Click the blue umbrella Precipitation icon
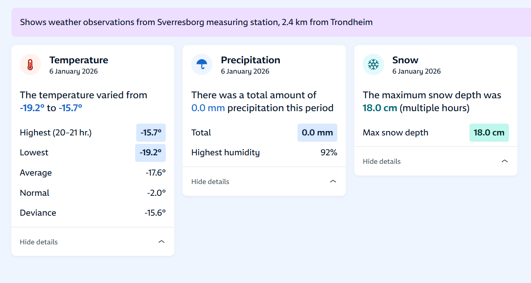The width and height of the screenshot is (531, 283). [201, 65]
